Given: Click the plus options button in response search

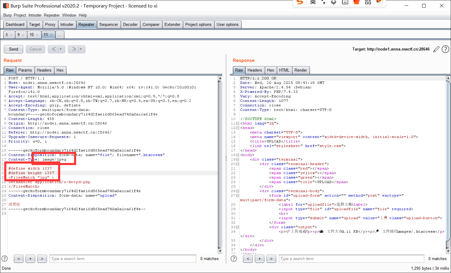Looking at the screenshot, I should tap(260, 259).
